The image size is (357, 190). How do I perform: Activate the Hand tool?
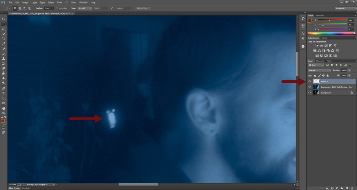[4, 108]
